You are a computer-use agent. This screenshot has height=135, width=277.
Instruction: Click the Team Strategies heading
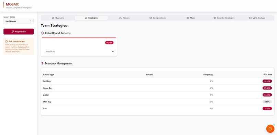[x=54, y=26]
